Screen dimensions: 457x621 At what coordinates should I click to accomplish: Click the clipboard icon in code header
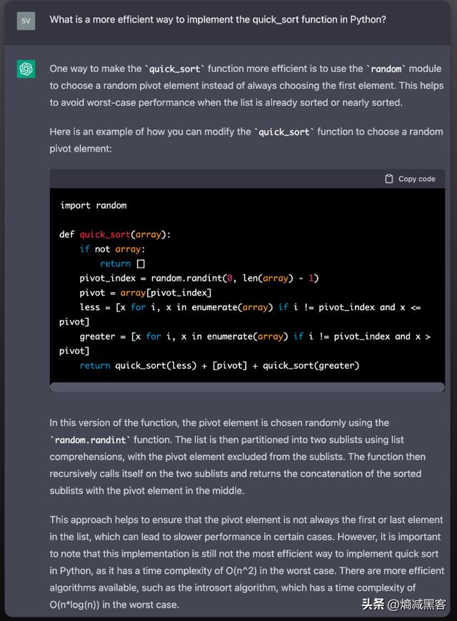point(389,179)
